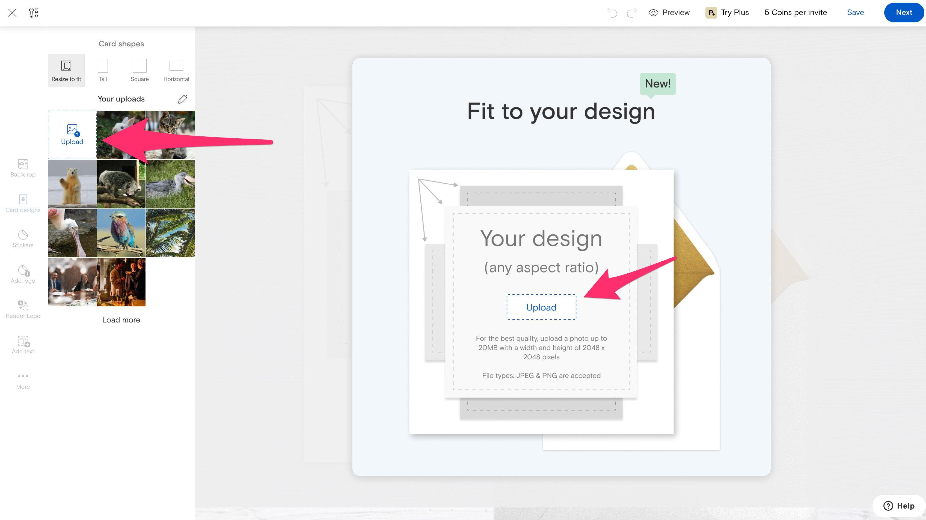
Task: Expand Load more uploads
Action: point(121,320)
